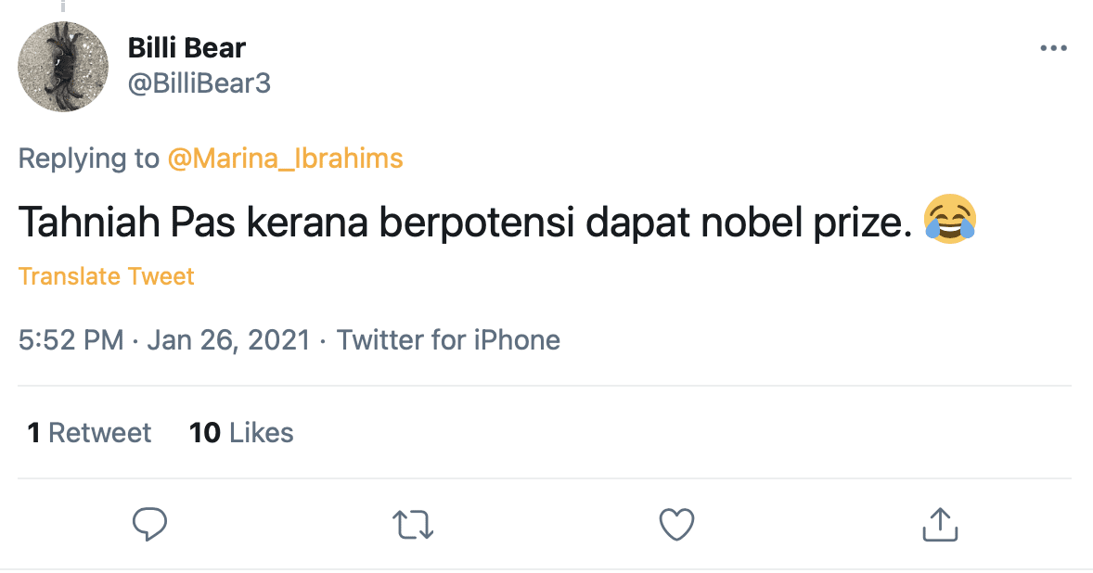Open the Twitter for iPhone source link
Viewport: 1093px width, 573px height.
448,340
